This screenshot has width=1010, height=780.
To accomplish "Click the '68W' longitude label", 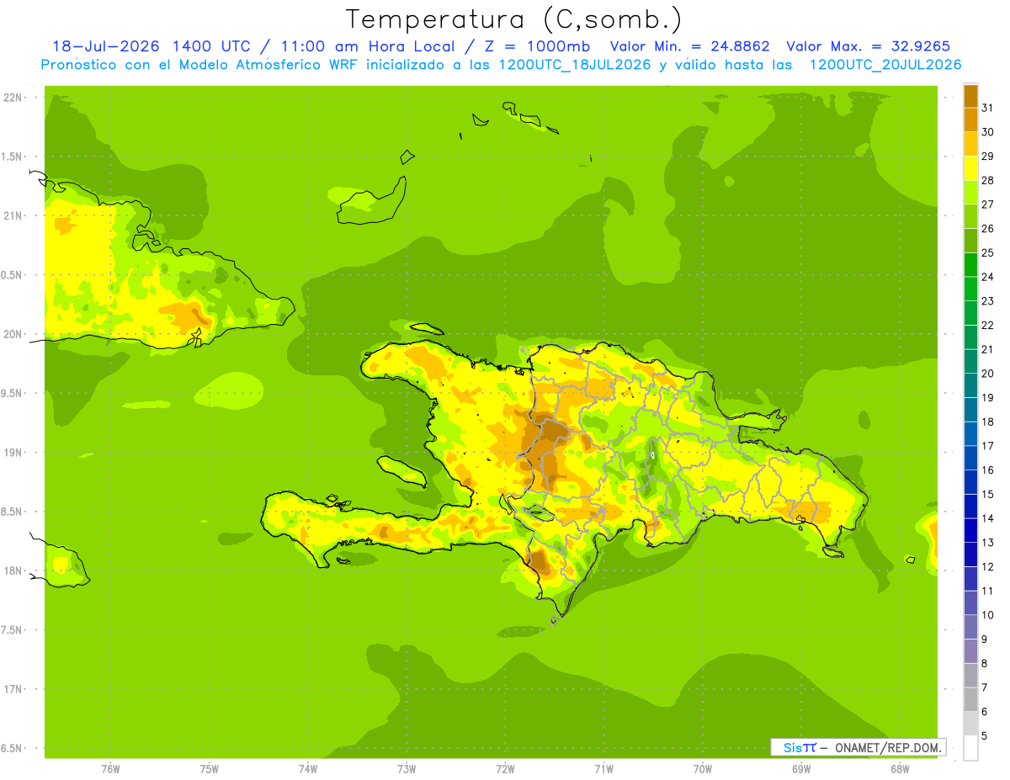I will (900, 769).
